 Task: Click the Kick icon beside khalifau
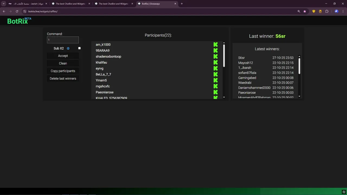coord(216,62)
